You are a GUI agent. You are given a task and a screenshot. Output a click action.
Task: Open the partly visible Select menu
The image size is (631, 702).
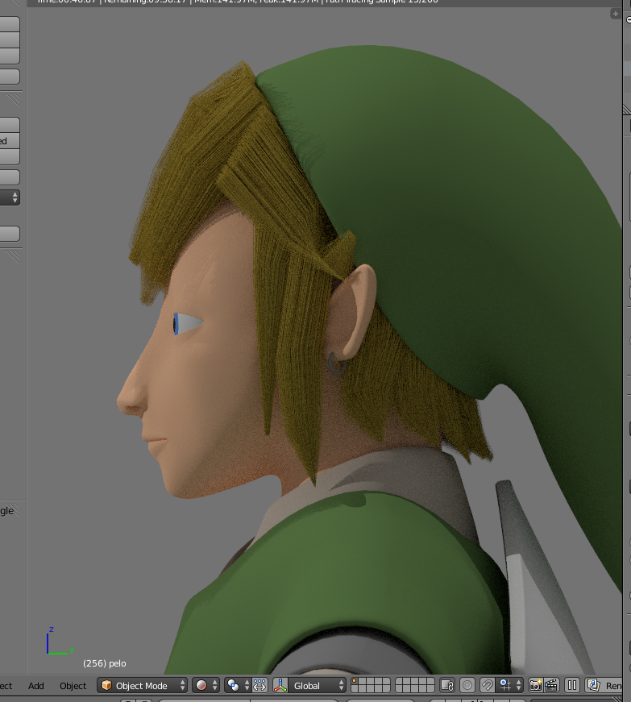(x=6, y=685)
